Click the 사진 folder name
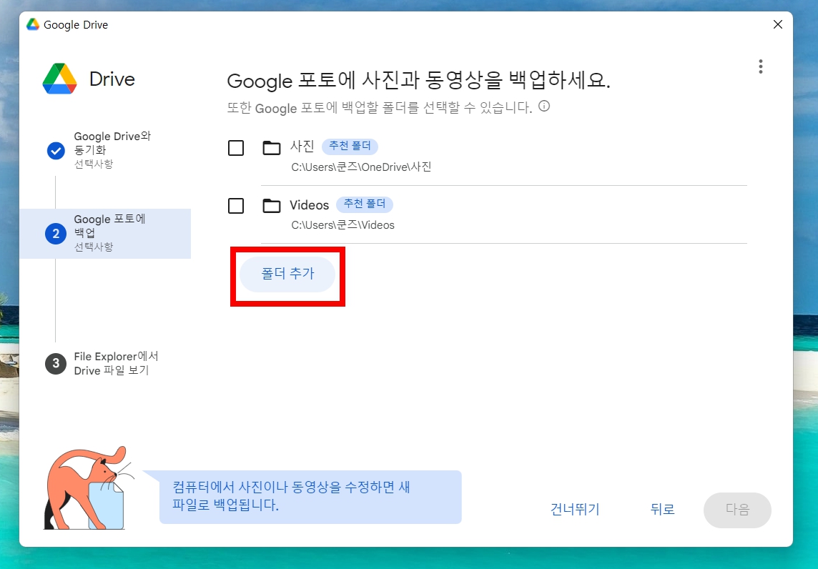Viewport: 818px width, 569px height. coord(302,146)
